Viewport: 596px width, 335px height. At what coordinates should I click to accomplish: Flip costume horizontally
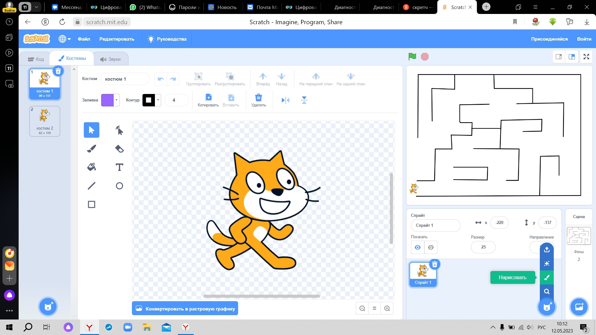pos(286,100)
